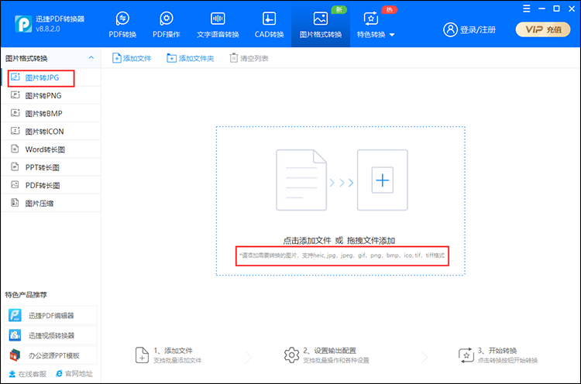Click the PDF转换 tab icon
581x384 pixels.
pyautogui.click(x=122, y=18)
